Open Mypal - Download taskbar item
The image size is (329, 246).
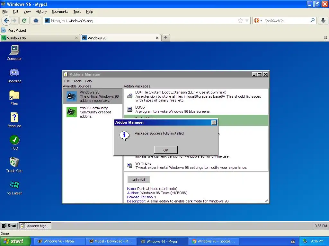click(x=111, y=241)
